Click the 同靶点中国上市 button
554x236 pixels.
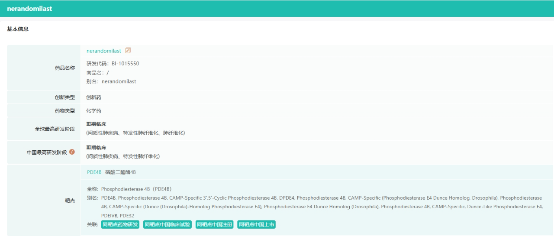point(257,224)
